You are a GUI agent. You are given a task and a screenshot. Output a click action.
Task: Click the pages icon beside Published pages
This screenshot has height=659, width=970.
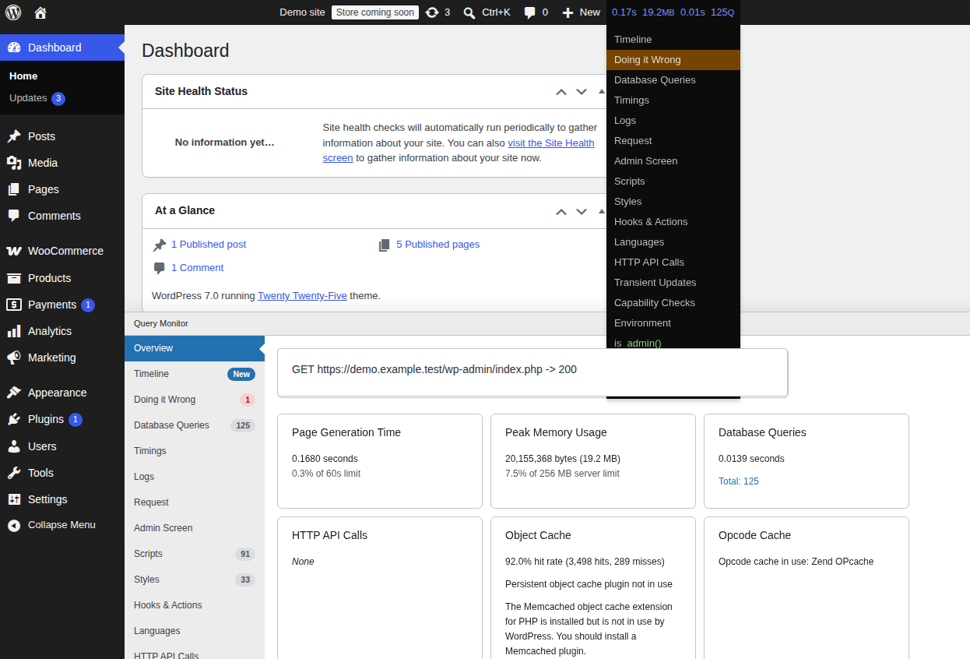coord(385,245)
